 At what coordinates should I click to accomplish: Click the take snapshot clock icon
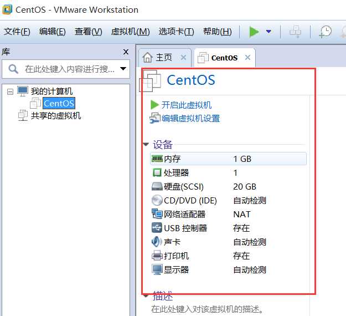(325, 32)
